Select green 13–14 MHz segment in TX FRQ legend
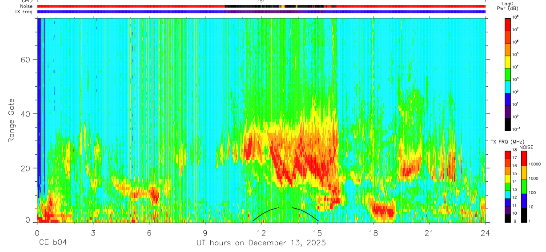 508,187
